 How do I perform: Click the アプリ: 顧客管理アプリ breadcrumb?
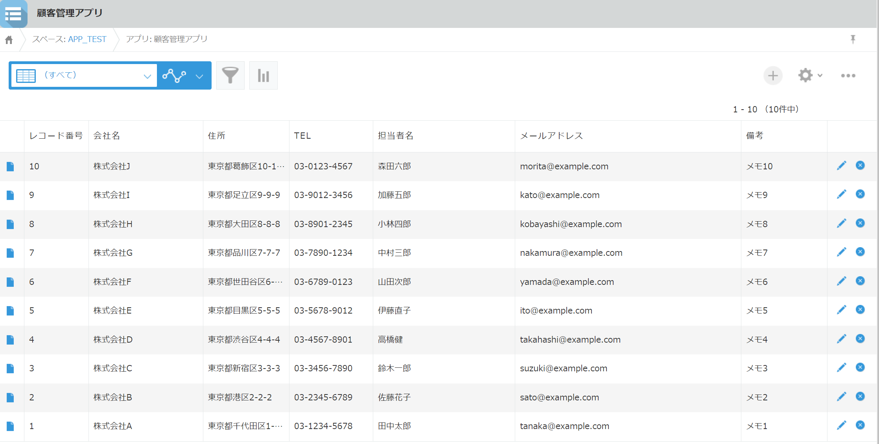166,39
